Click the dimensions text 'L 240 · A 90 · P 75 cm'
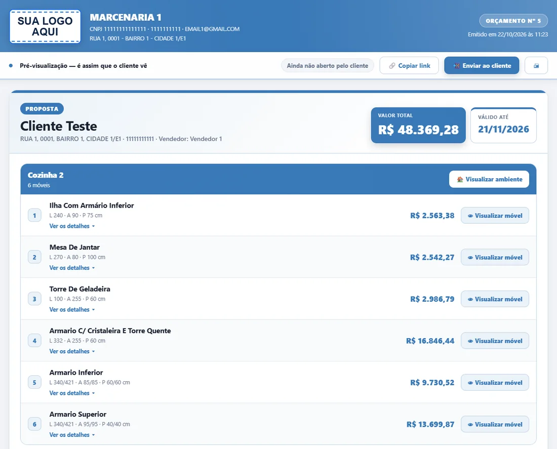The image size is (557, 449). pyautogui.click(x=75, y=215)
